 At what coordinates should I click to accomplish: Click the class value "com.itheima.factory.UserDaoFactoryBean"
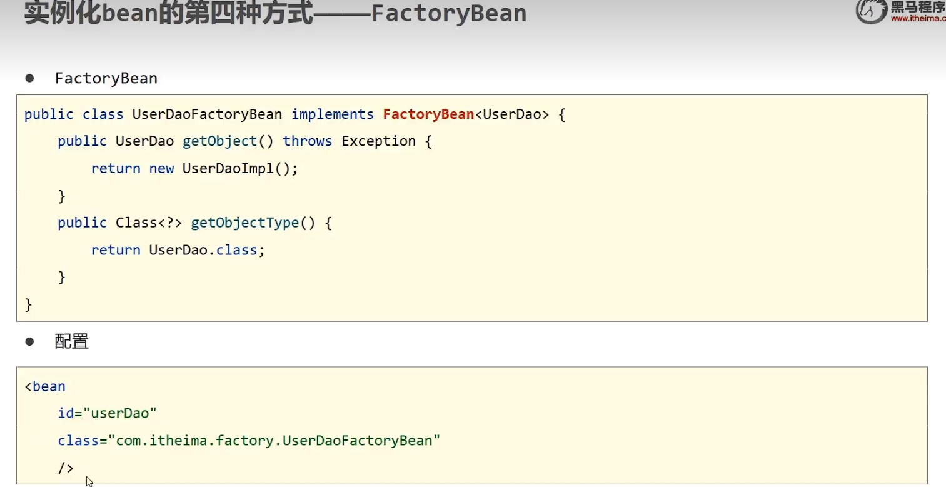click(x=274, y=441)
